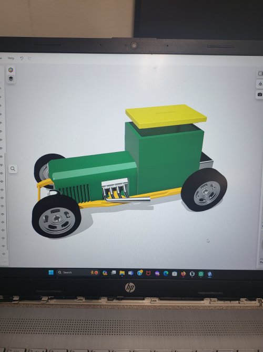
Task: Open the layers stack icon
Action: [11, 79]
